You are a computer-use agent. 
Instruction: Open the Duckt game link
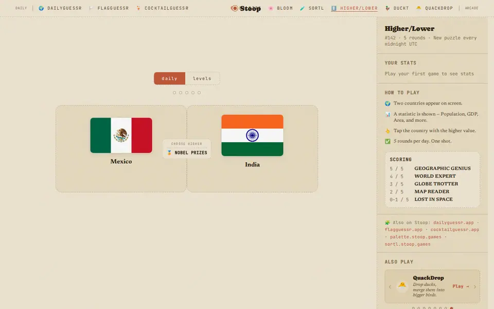point(397,8)
